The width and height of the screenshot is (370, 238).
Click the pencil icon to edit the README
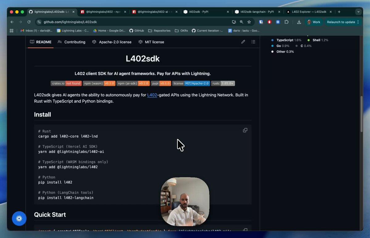[243, 42]
